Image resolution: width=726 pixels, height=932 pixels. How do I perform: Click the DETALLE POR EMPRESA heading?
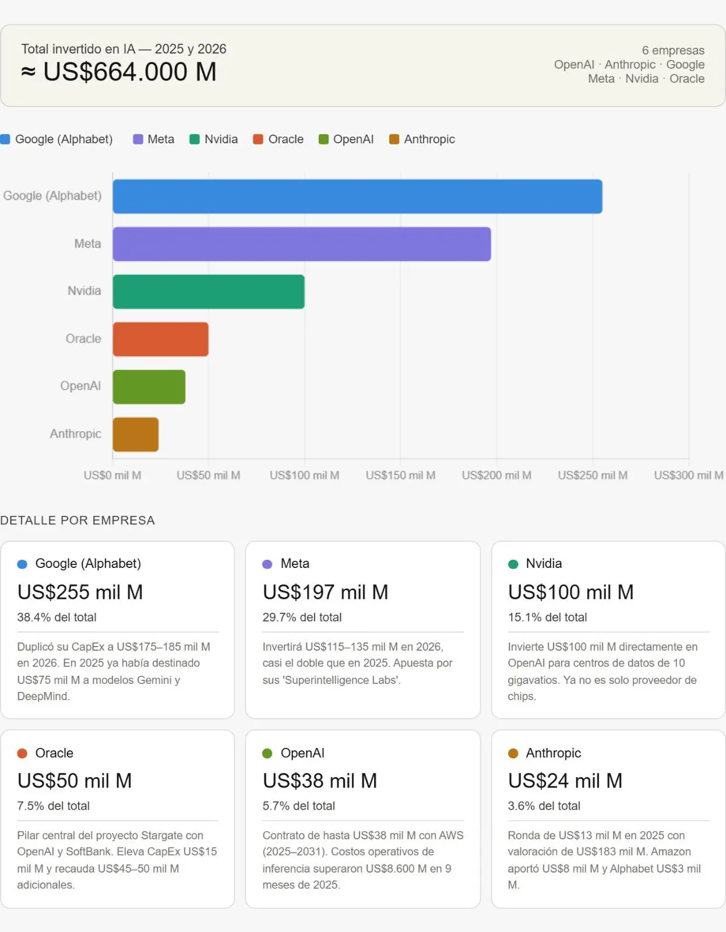[77, 520]
